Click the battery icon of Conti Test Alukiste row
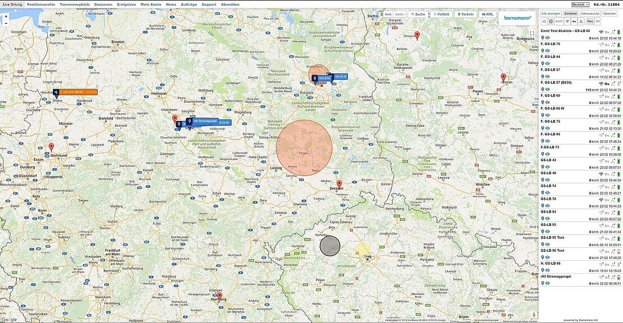 619,31
